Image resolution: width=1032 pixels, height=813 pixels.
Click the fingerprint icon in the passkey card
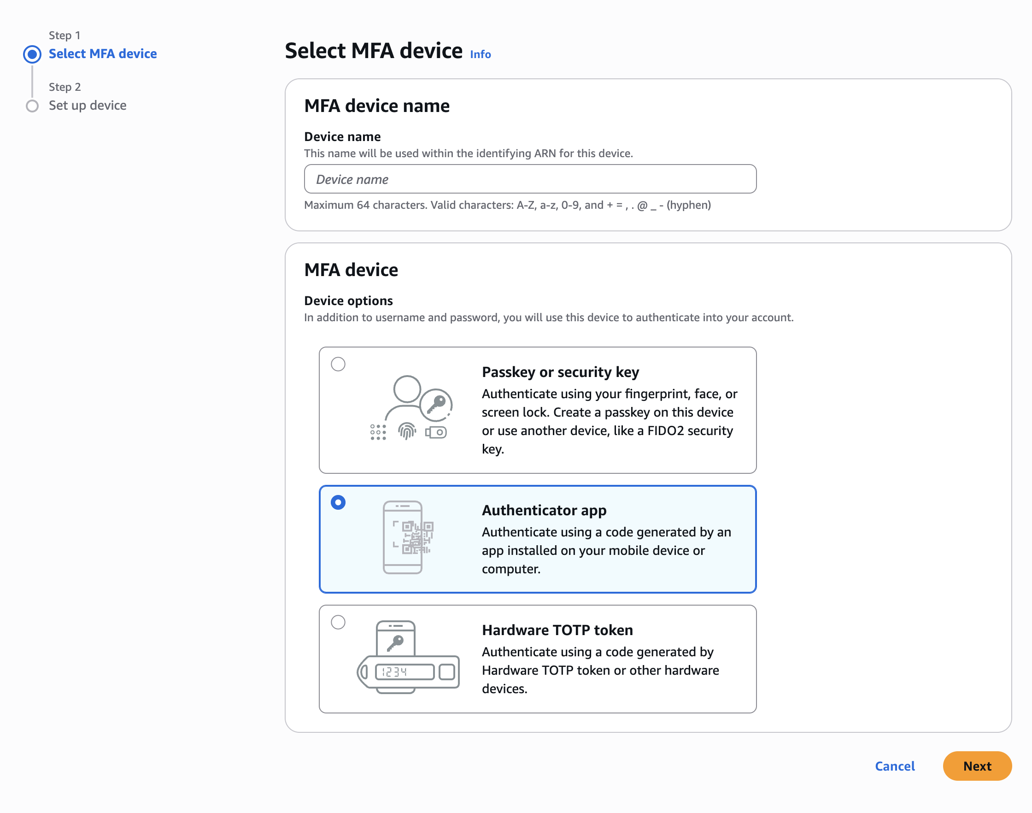tap(407, 432)
